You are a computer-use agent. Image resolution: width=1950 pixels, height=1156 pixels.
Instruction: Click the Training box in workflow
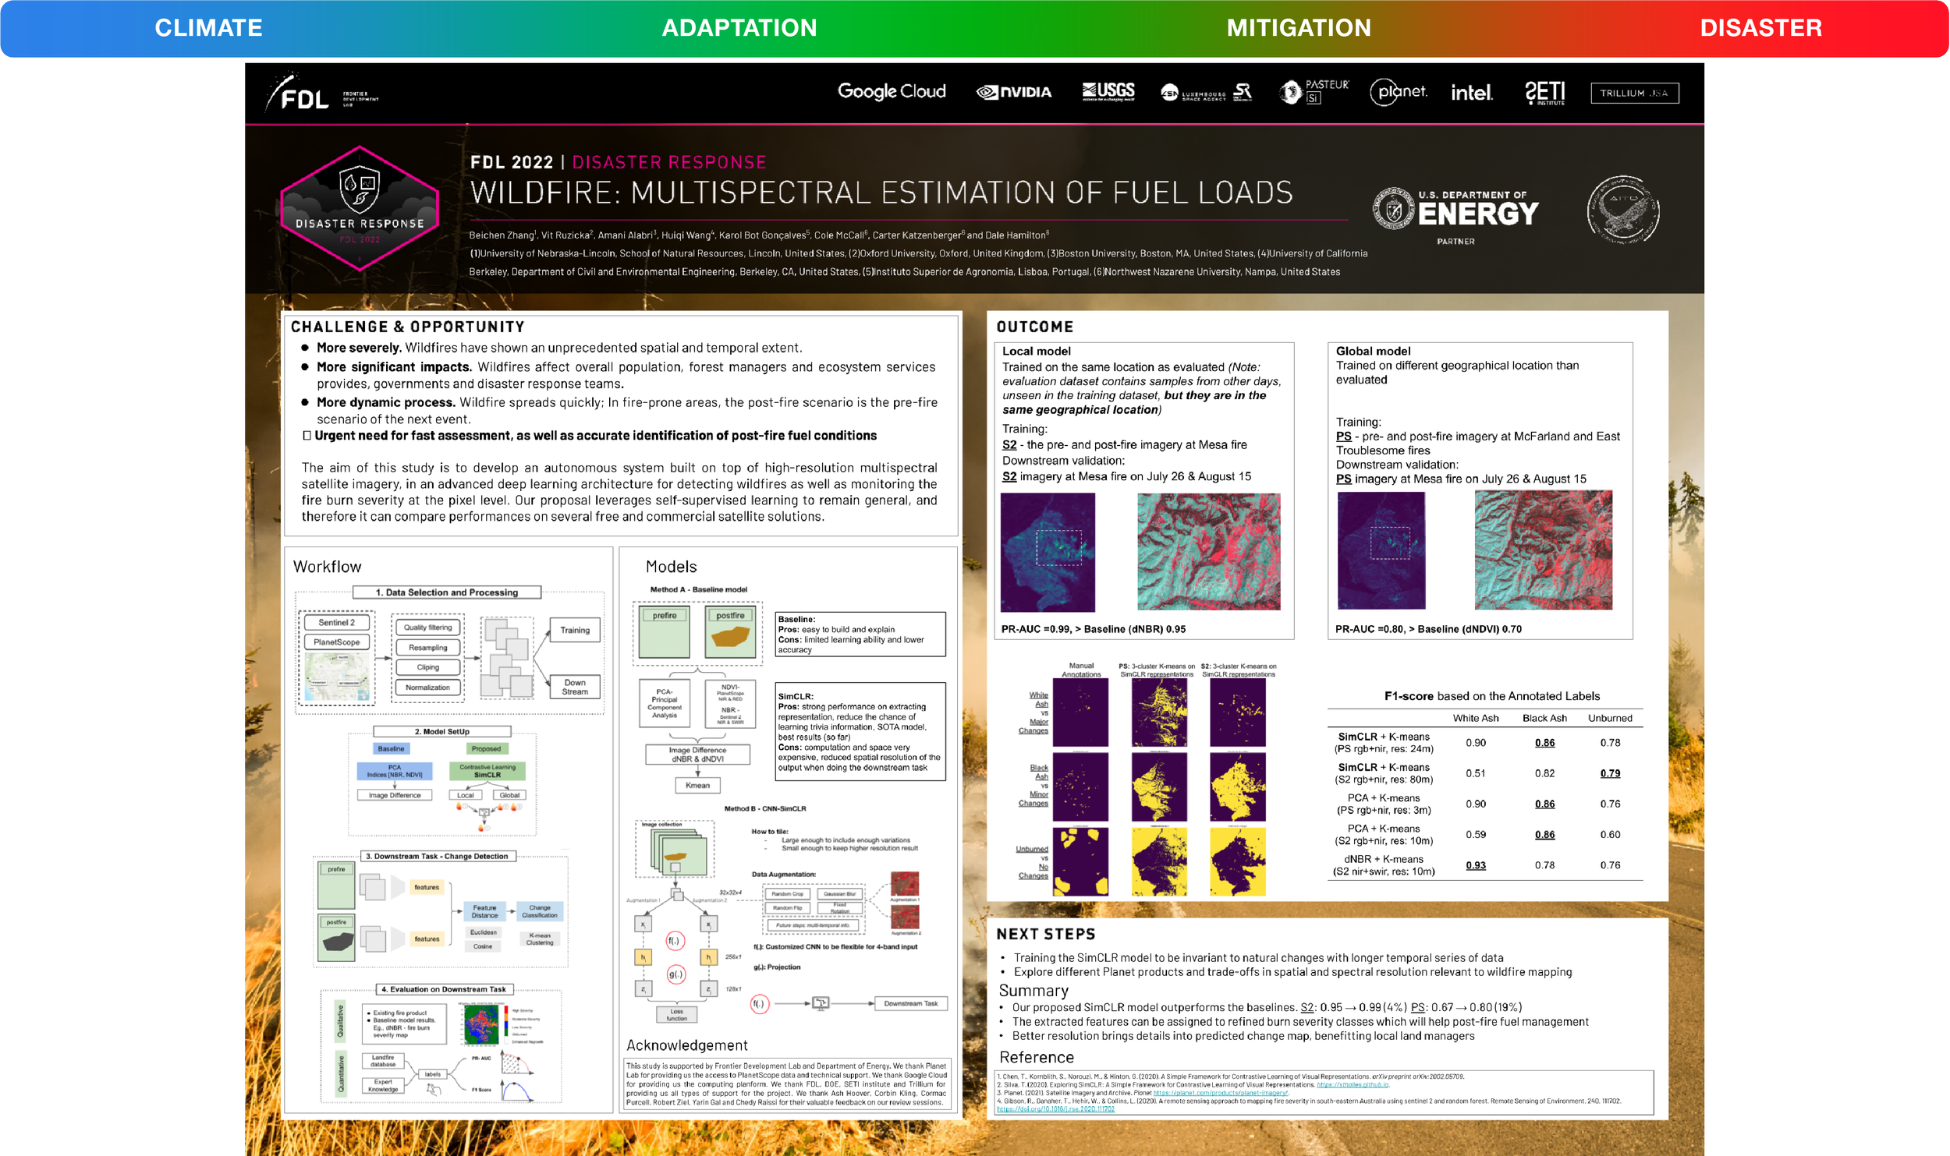coord(575,630)
